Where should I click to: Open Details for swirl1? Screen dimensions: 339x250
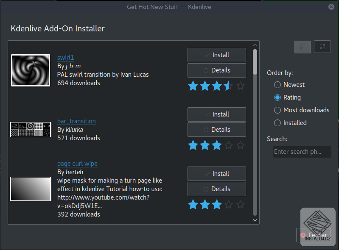pos(217,70)
